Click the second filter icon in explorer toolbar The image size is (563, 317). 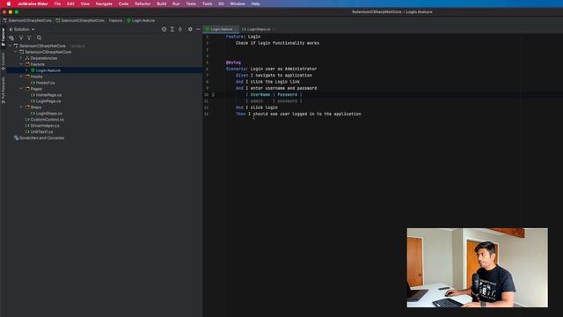[29, 38]
